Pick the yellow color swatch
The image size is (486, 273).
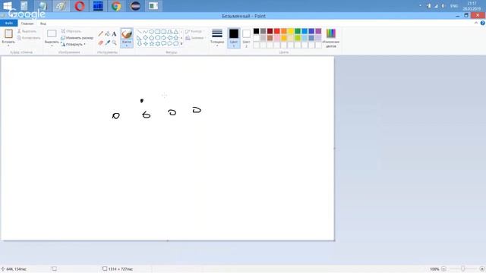click(x=291, y=31)
